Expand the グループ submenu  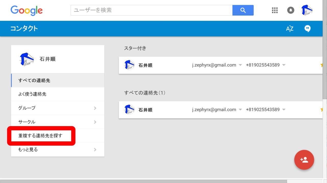click(95, 108)
